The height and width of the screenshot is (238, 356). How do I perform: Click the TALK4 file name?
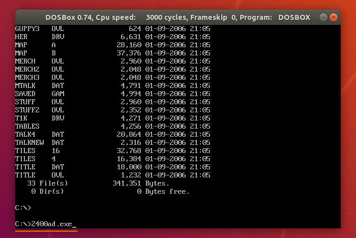tap(25, 134)
